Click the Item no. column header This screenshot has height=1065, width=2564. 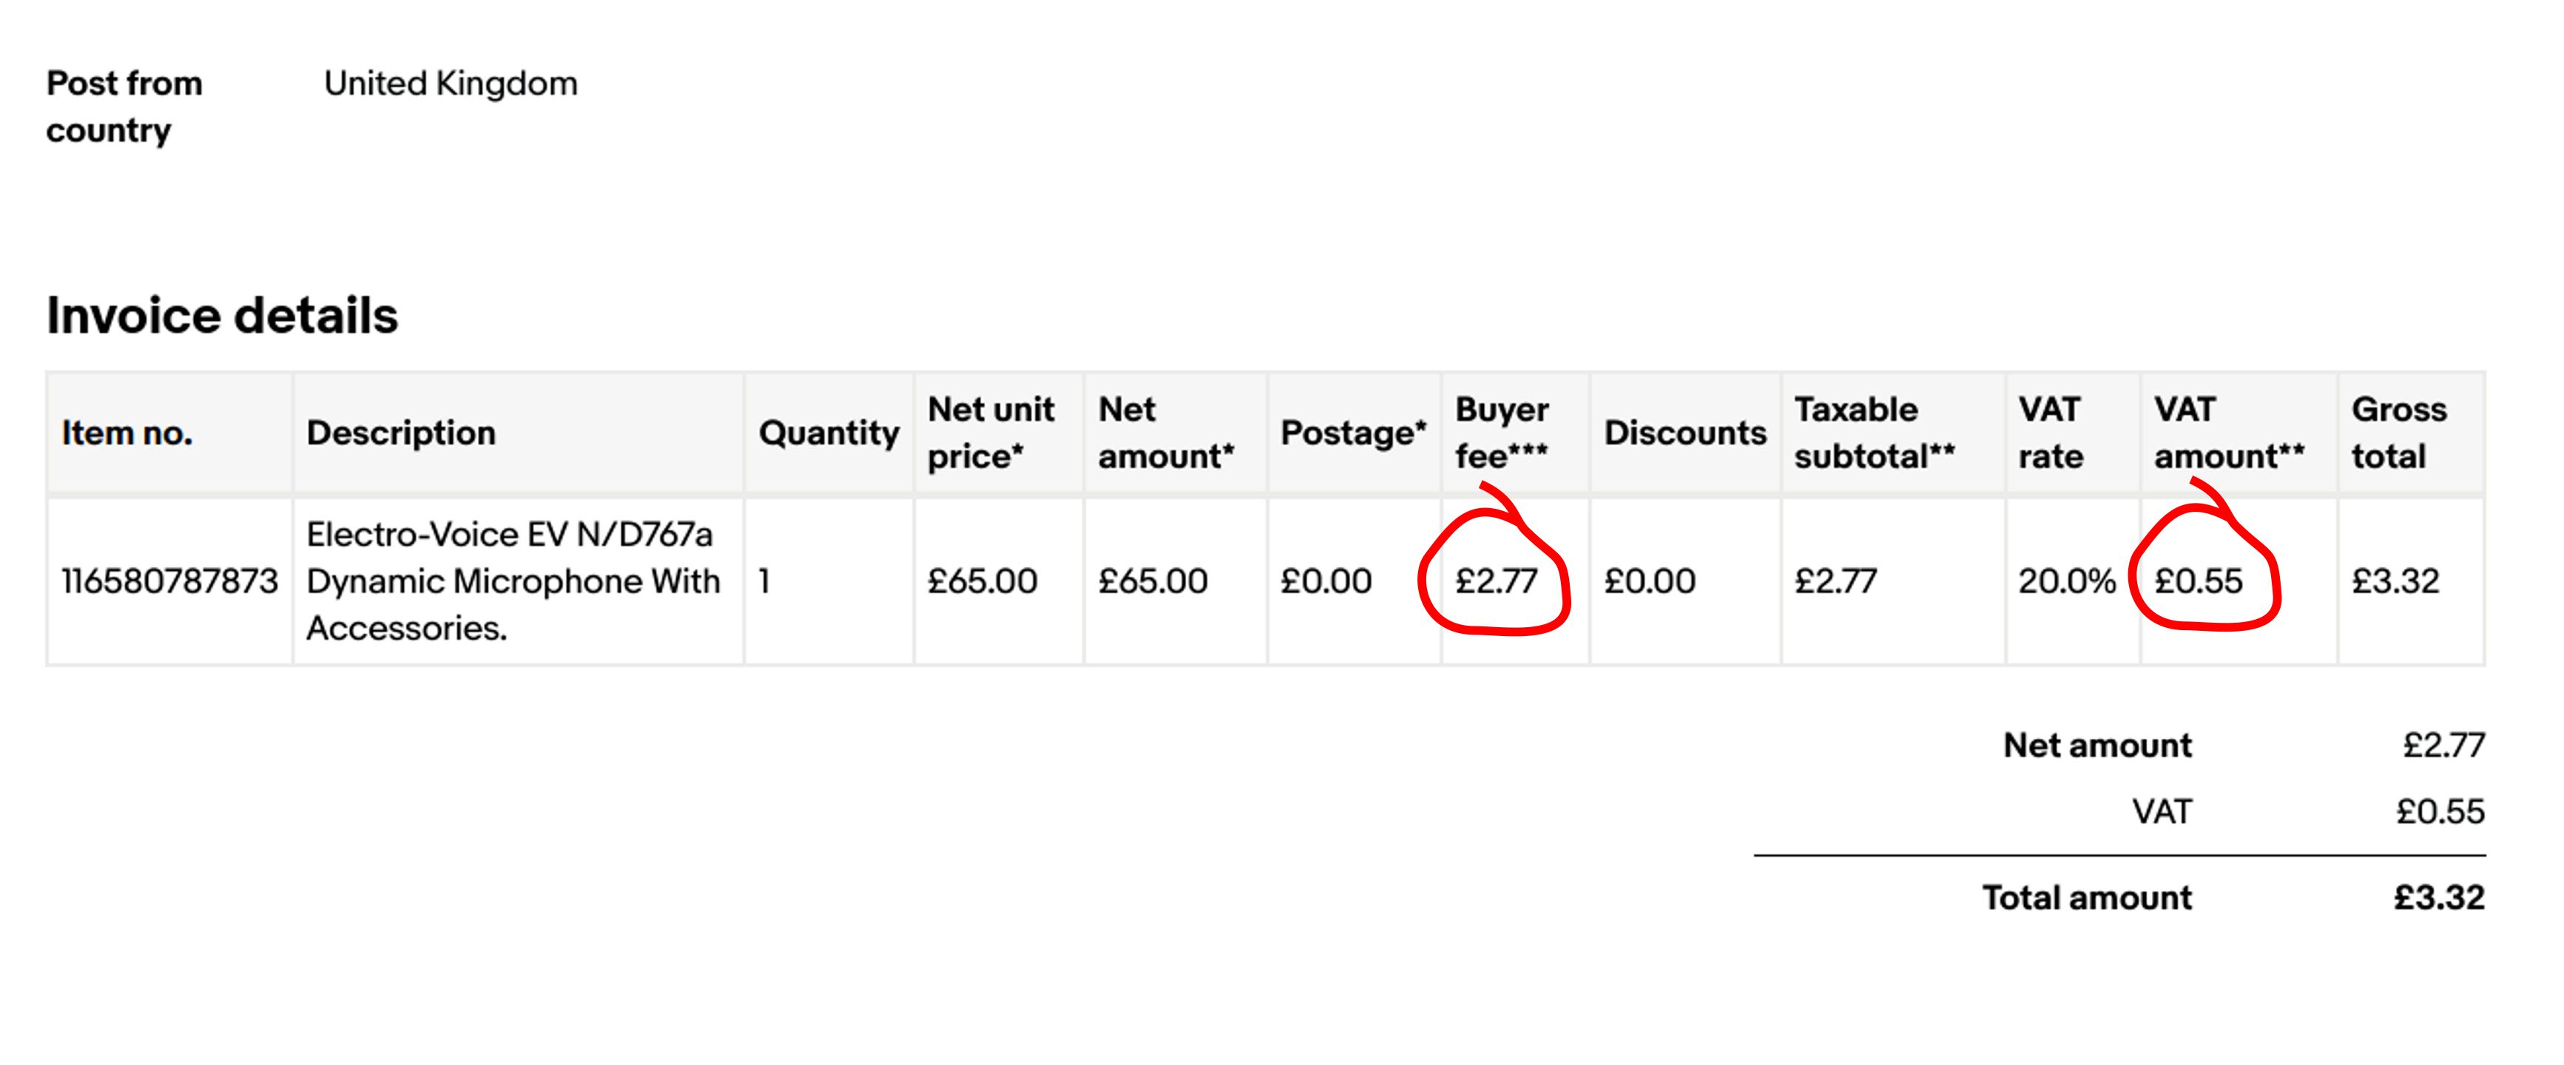[127, 433]
